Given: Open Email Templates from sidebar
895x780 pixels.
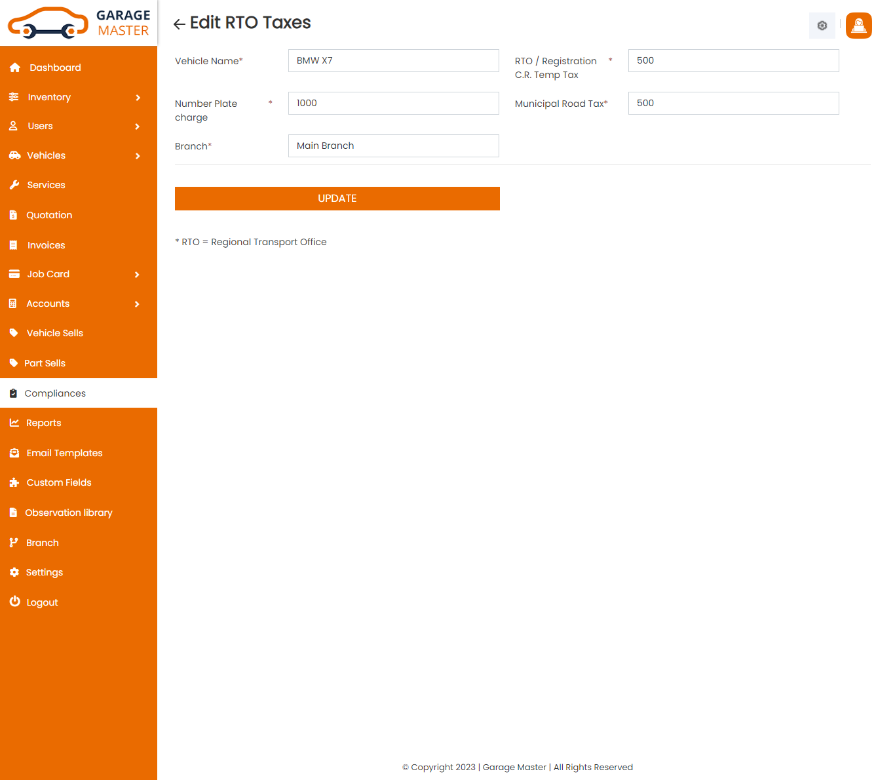Looking at the screenshot, I should pyautogui.click(x=64, y=453).
